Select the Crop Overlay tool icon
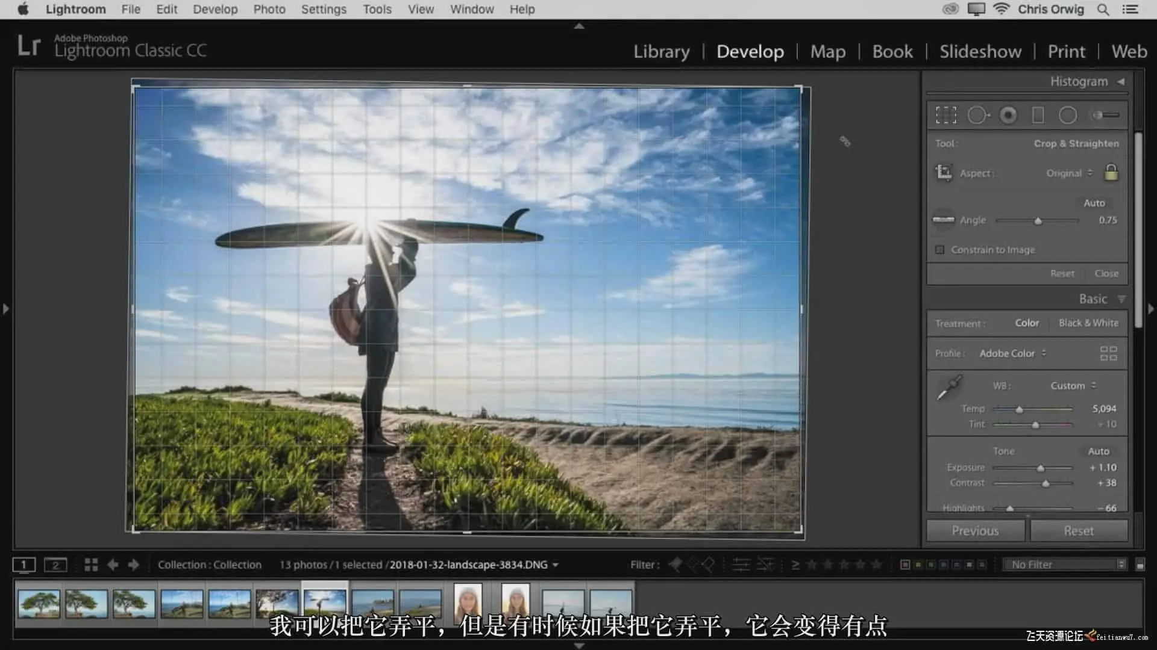This screenshot has width=1157, height=650. coord(945,115)
